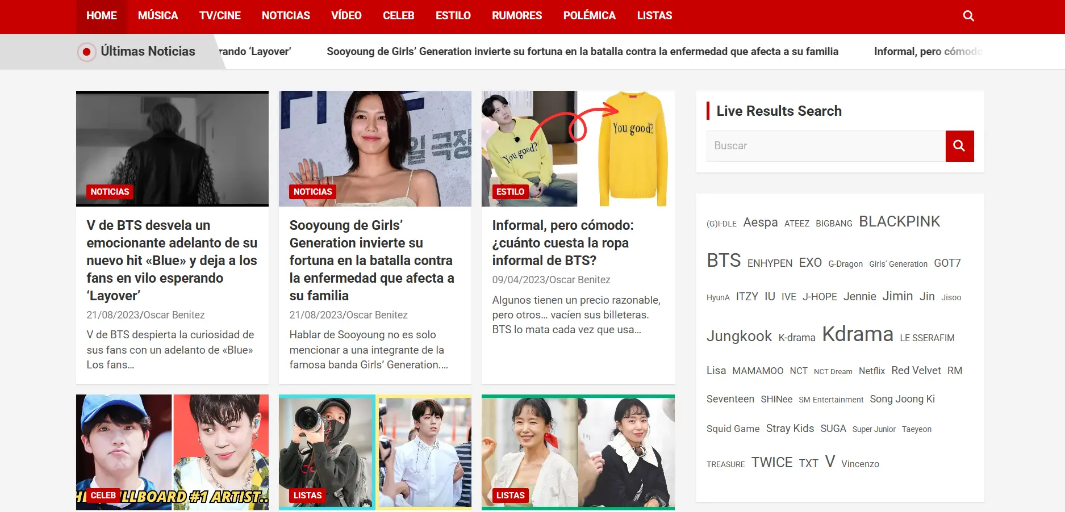Open the article about V de BTS «Blue»
The width and height of the screenshot is (1065, 512).
[x=172, y=260]
